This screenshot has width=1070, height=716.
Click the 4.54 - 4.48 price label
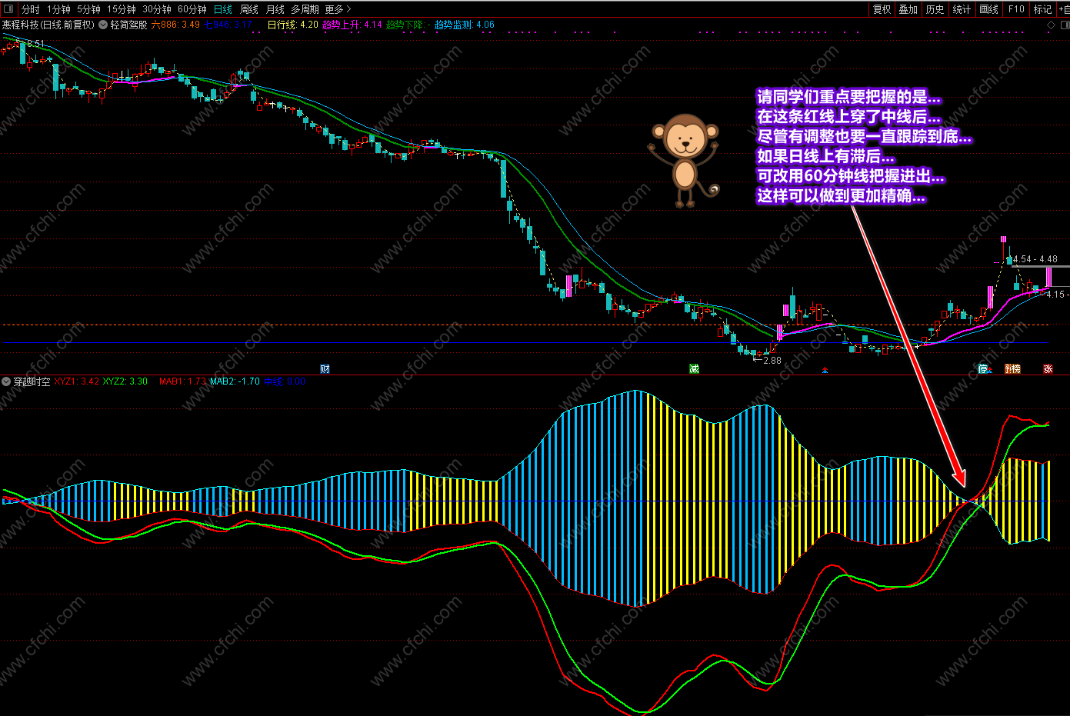point(1035,259)
